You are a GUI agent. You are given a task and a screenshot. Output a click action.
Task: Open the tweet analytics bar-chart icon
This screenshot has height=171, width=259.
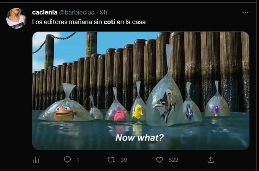pos(37,160)
